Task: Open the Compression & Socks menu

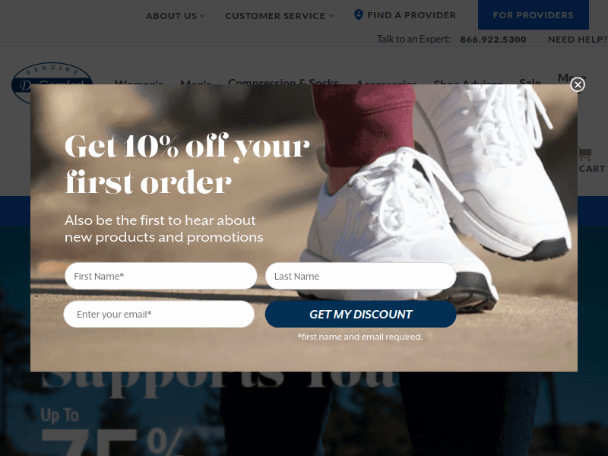Action: [x=283, y=81]
